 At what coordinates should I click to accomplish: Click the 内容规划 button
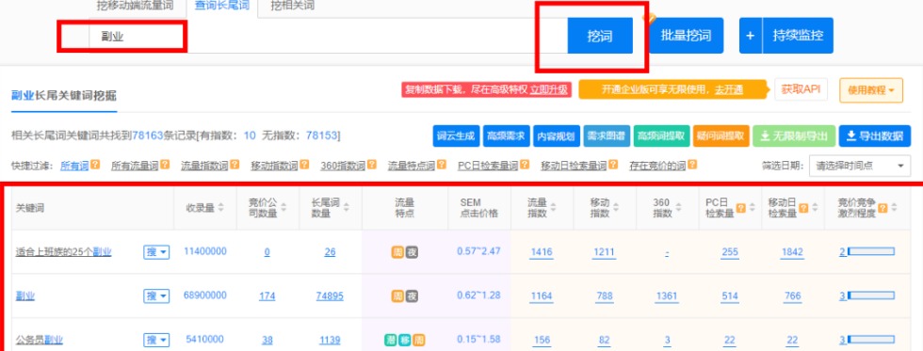[557, 136]
